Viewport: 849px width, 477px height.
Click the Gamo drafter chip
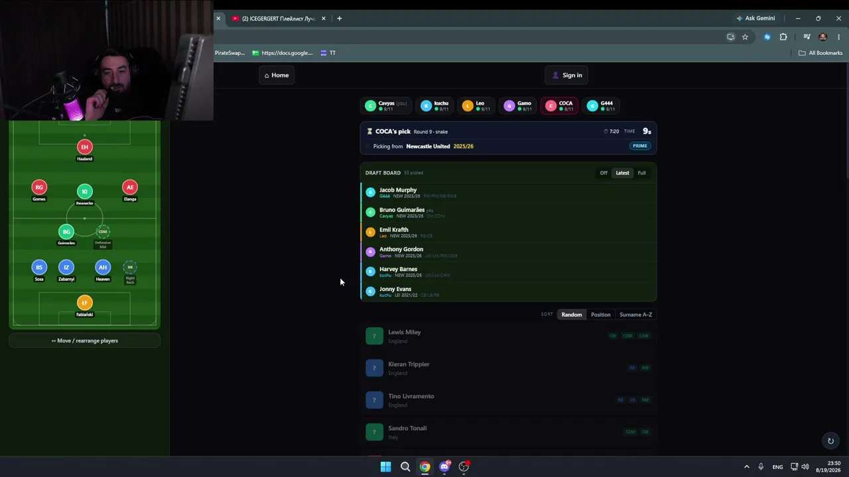point(518,105)
